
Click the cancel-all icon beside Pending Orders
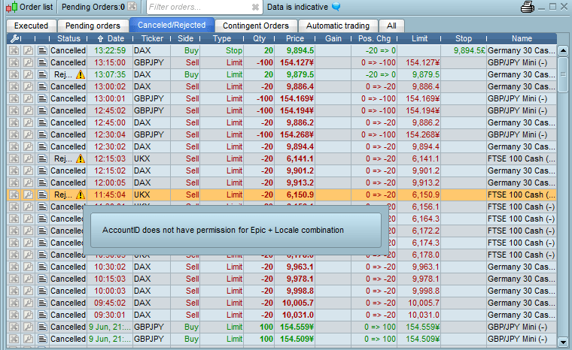click(x=132, y=7)
